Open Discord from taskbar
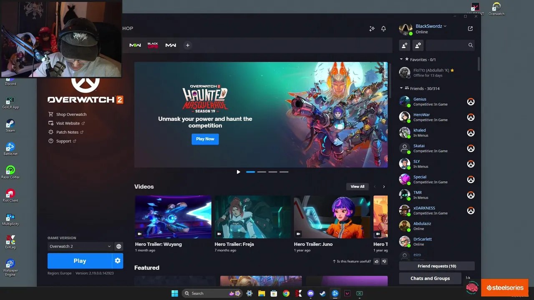 tap(310, 293)
